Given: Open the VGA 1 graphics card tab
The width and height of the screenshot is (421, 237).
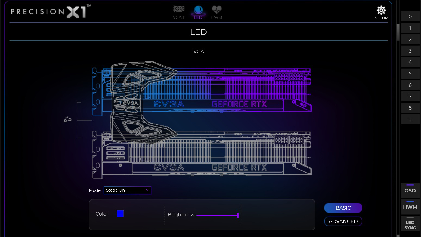Looking at the screenshot, I should coord(179,12).
